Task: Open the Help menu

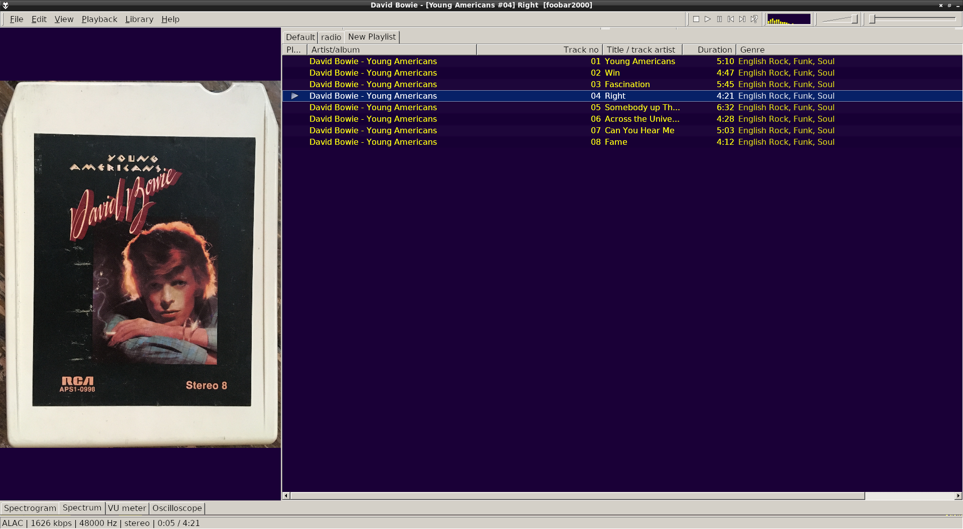Action: pyautogui.click(x=171, y=19)
